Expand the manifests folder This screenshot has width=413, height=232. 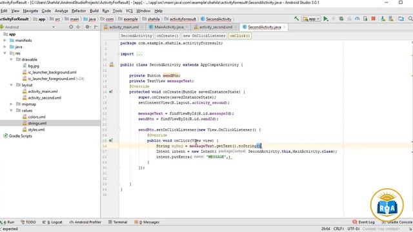[5, 40]
